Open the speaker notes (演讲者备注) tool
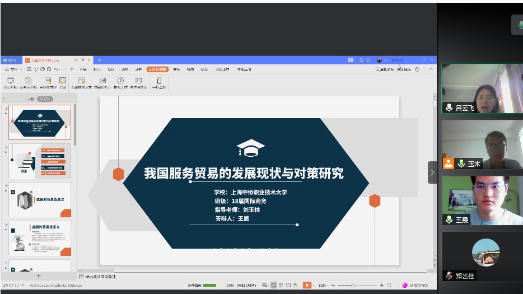 [138, 82]
